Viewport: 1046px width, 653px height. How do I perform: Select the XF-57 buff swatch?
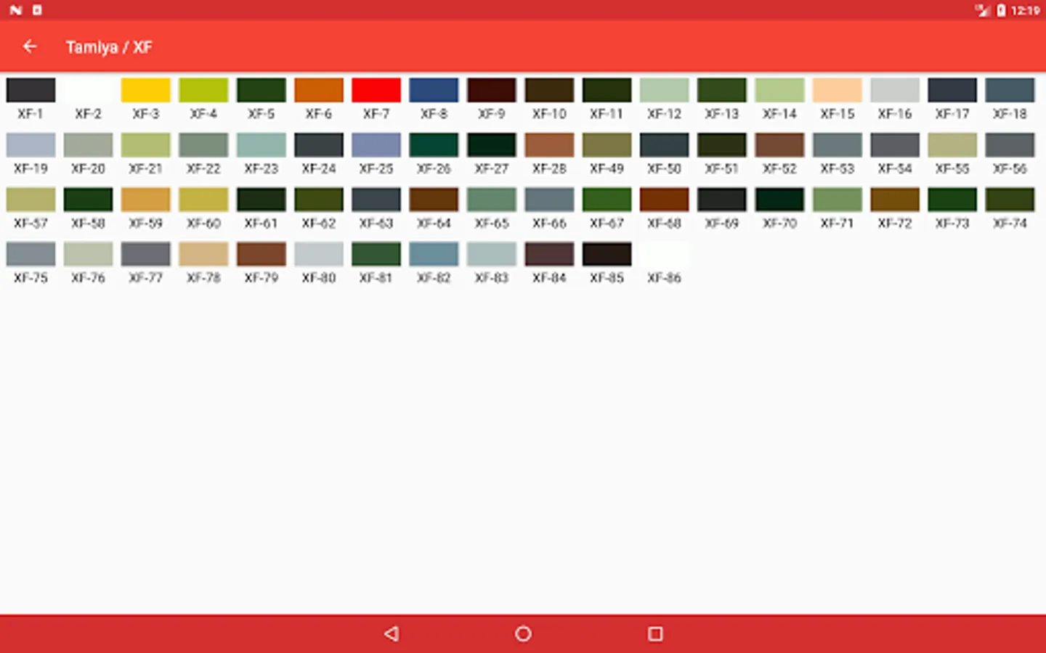31,200
